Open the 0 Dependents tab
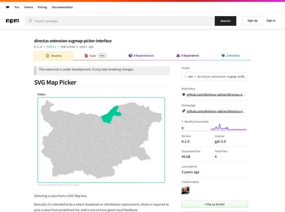Viewport: 285px width, 212px height. [188, 55]
